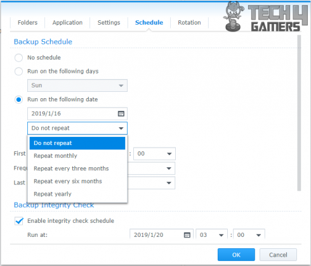This screenshot has height=266, width=311.
Task: Choose Repeat every three months option
Action: coord(77,168)
